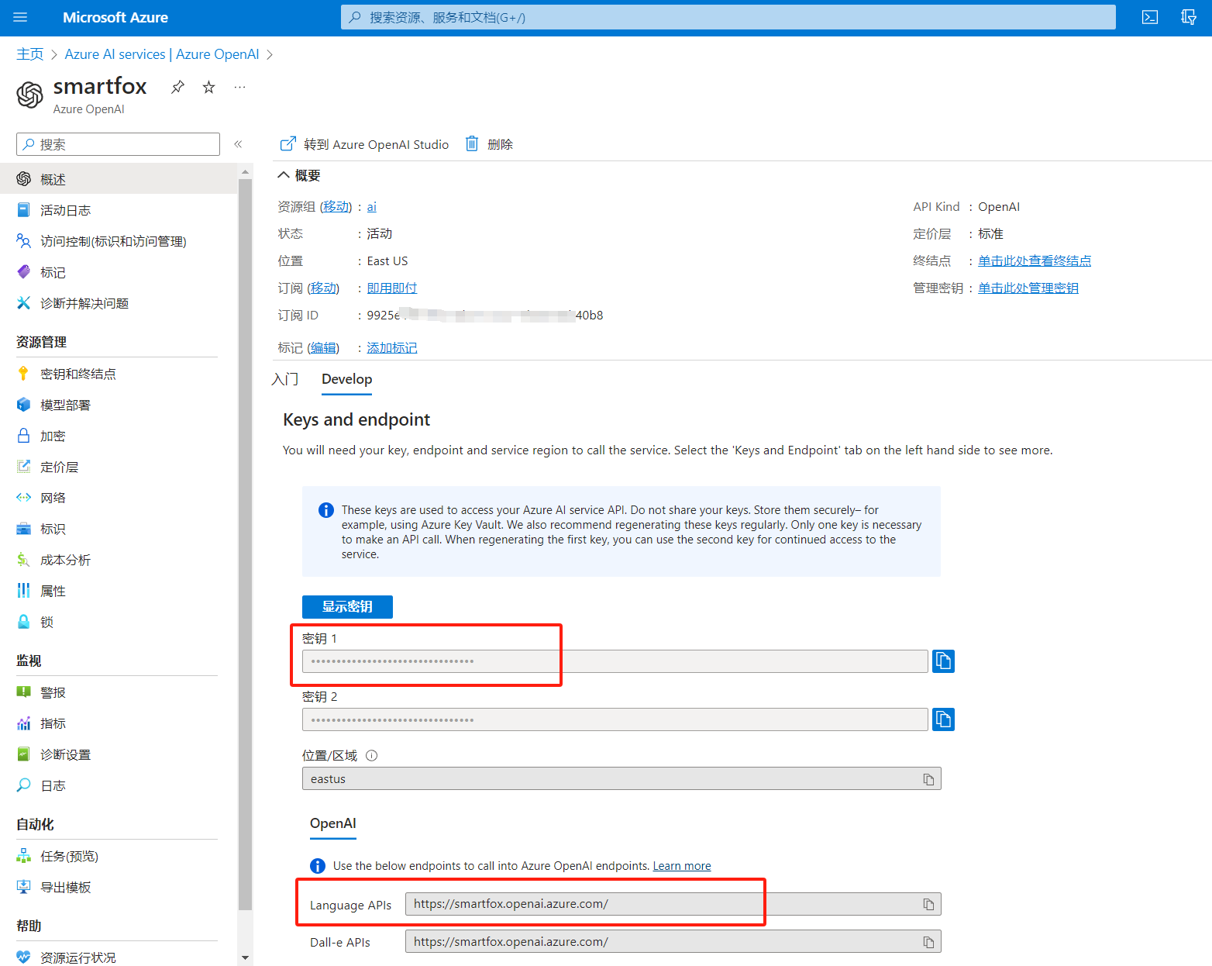The image size is (1212, 966).
Task: Click info icon next to 位置/区域
Action: [x=371, y=755]
